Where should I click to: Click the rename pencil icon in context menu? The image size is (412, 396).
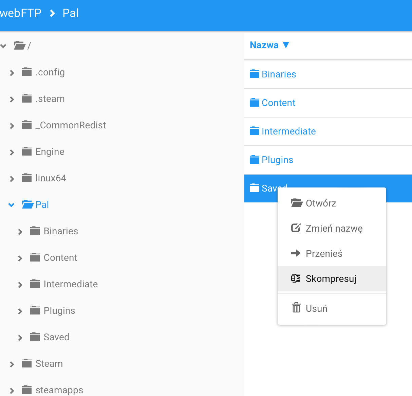click(296, 228)
